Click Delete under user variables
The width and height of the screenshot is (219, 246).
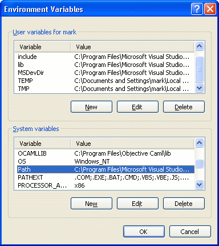pyautogui.click(x=184, y=107)
